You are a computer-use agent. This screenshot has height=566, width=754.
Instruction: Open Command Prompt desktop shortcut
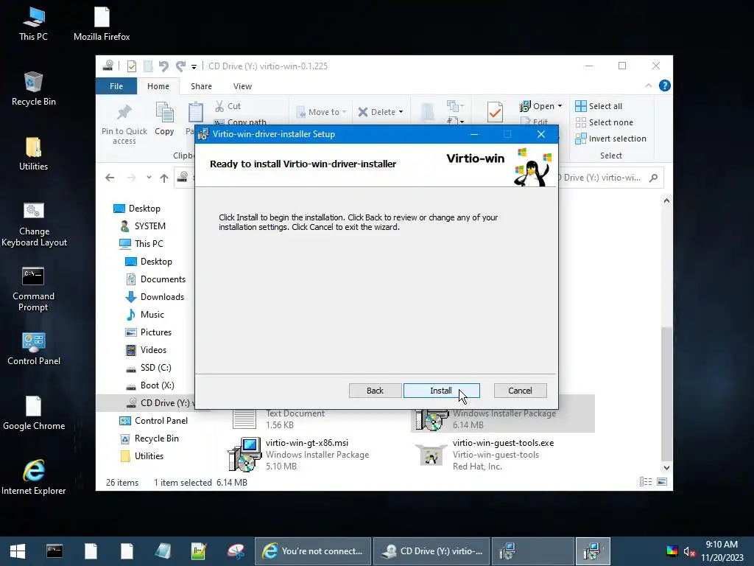[33, 289]
